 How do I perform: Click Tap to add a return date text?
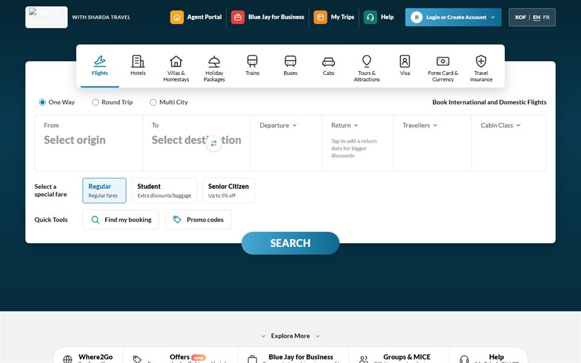[x=354, y=148]
